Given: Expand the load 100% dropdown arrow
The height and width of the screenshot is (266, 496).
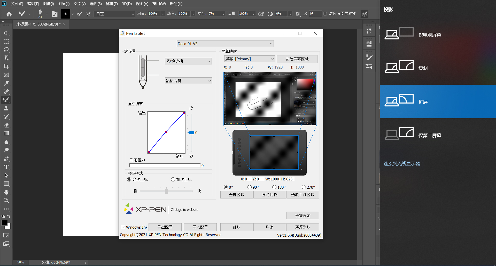Looking at the screenshot, I should pyautogui.click(x=193, y=14).
